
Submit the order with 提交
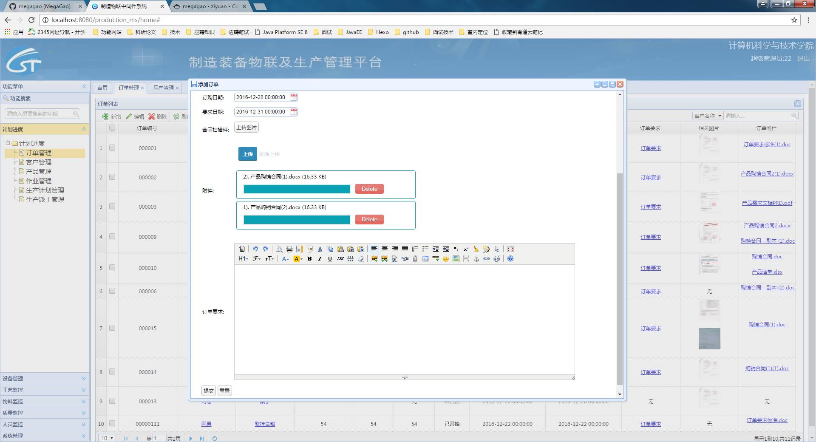point(209,391)
